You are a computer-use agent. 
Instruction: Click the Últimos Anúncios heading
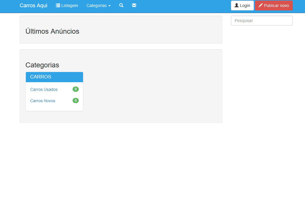pyautogui.click(x=52, y=31)
